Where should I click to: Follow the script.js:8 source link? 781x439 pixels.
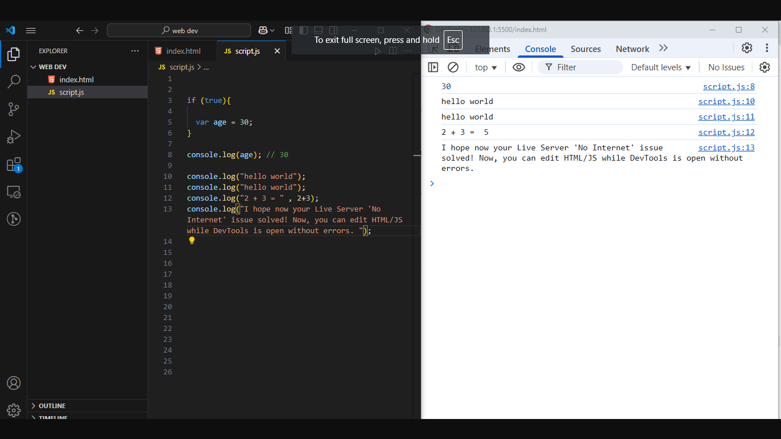click(x=728, y=86)
